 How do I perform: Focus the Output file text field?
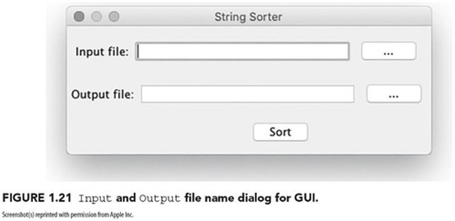247,94
